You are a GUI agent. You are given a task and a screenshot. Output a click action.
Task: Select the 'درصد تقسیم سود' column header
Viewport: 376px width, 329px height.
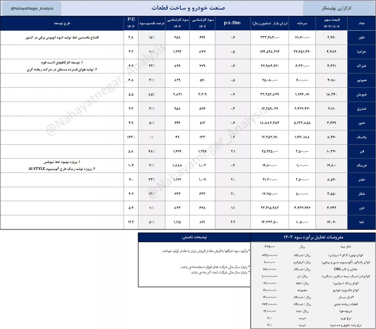[152, 23]
